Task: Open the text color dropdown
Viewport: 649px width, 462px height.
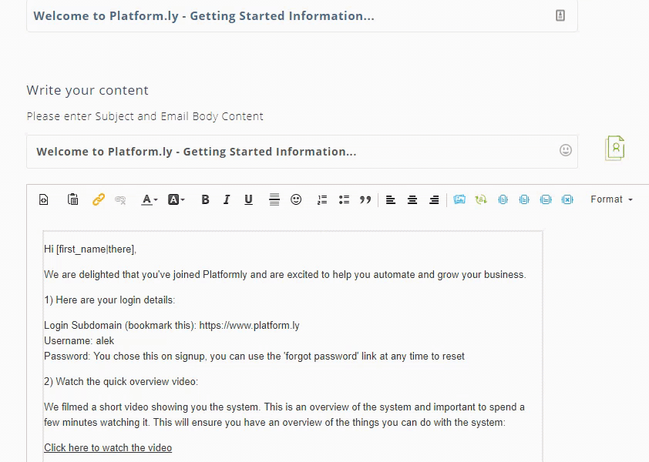Action: [150, 199]
